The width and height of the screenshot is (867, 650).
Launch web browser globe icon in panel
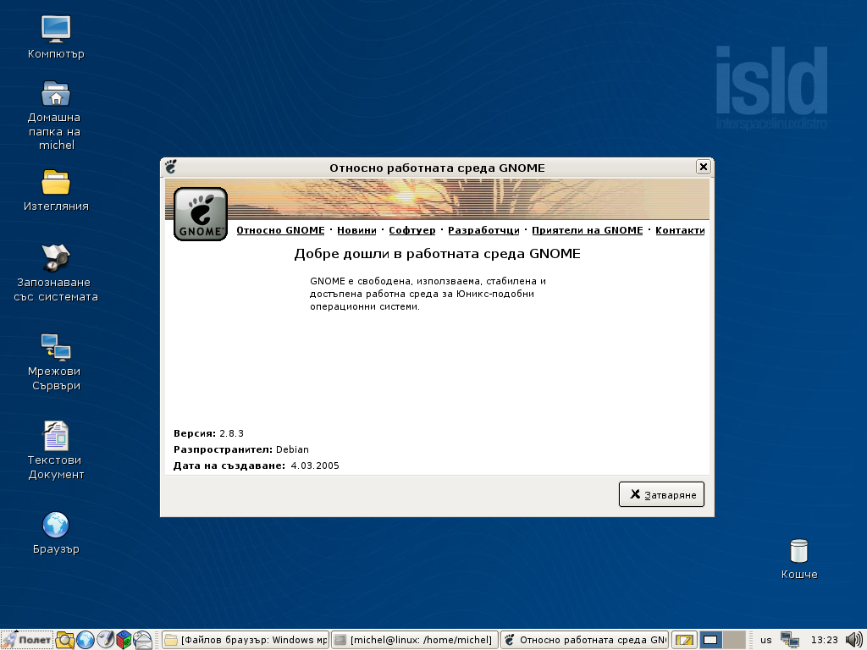click(x=86, y=640)
